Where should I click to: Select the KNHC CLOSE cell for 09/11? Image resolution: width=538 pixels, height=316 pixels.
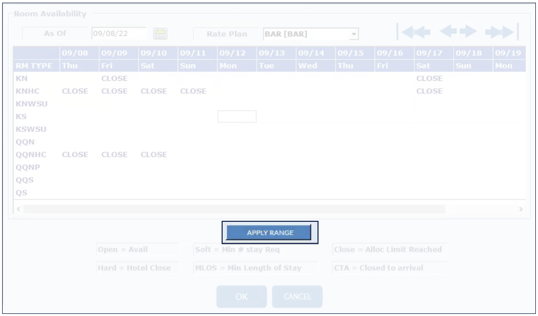[193, 91]
